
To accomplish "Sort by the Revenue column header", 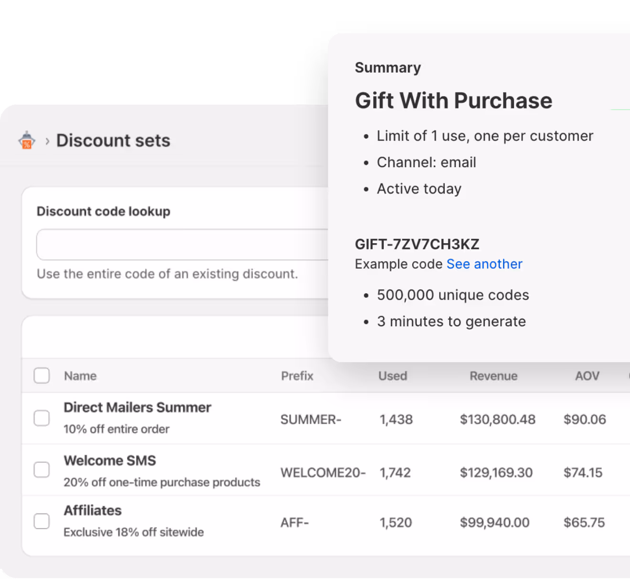I will coord(493,376).
